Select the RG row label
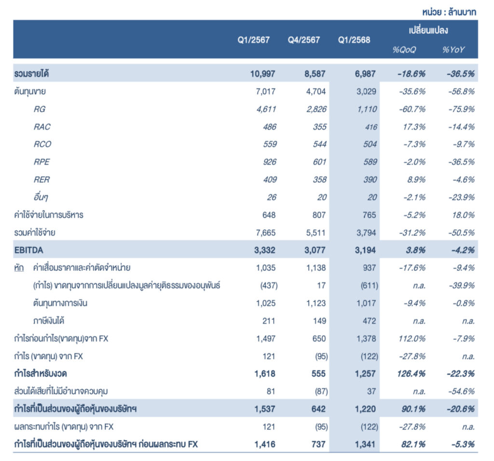 40,109
